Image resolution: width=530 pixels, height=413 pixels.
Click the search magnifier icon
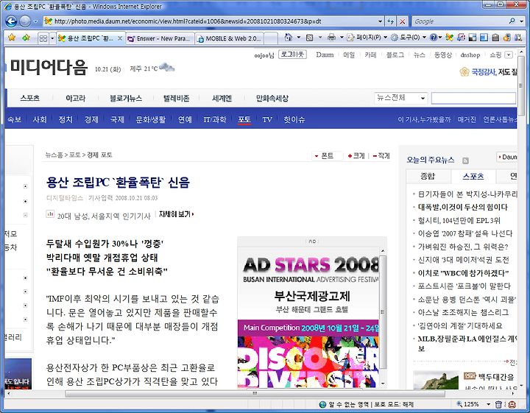tap(512, 21)
